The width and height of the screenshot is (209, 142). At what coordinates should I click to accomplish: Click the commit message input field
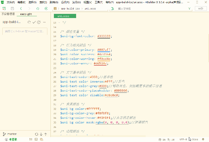[x=25, y=31]
